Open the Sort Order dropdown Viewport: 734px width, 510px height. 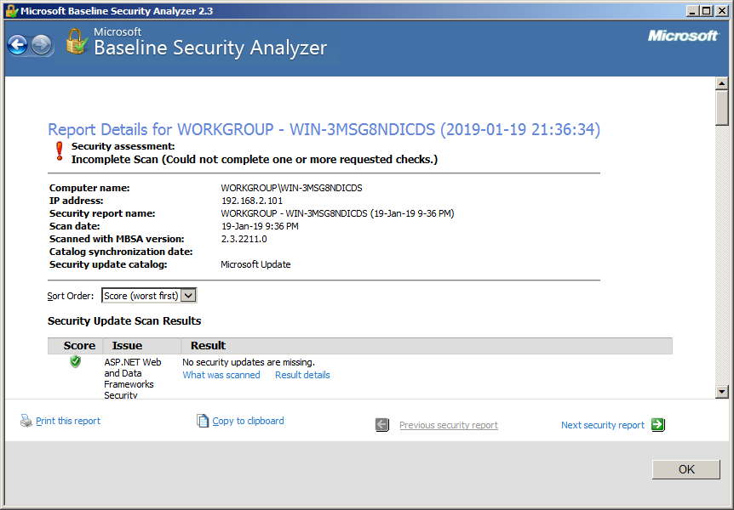[x=149, y=296]
